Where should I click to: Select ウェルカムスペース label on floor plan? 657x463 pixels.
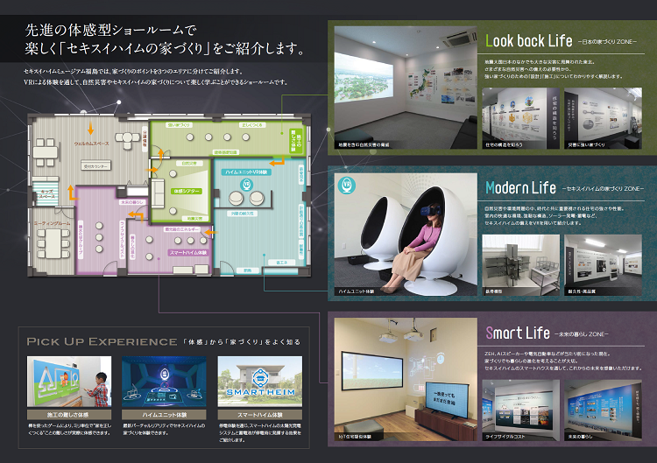click(x=91, y=144)
